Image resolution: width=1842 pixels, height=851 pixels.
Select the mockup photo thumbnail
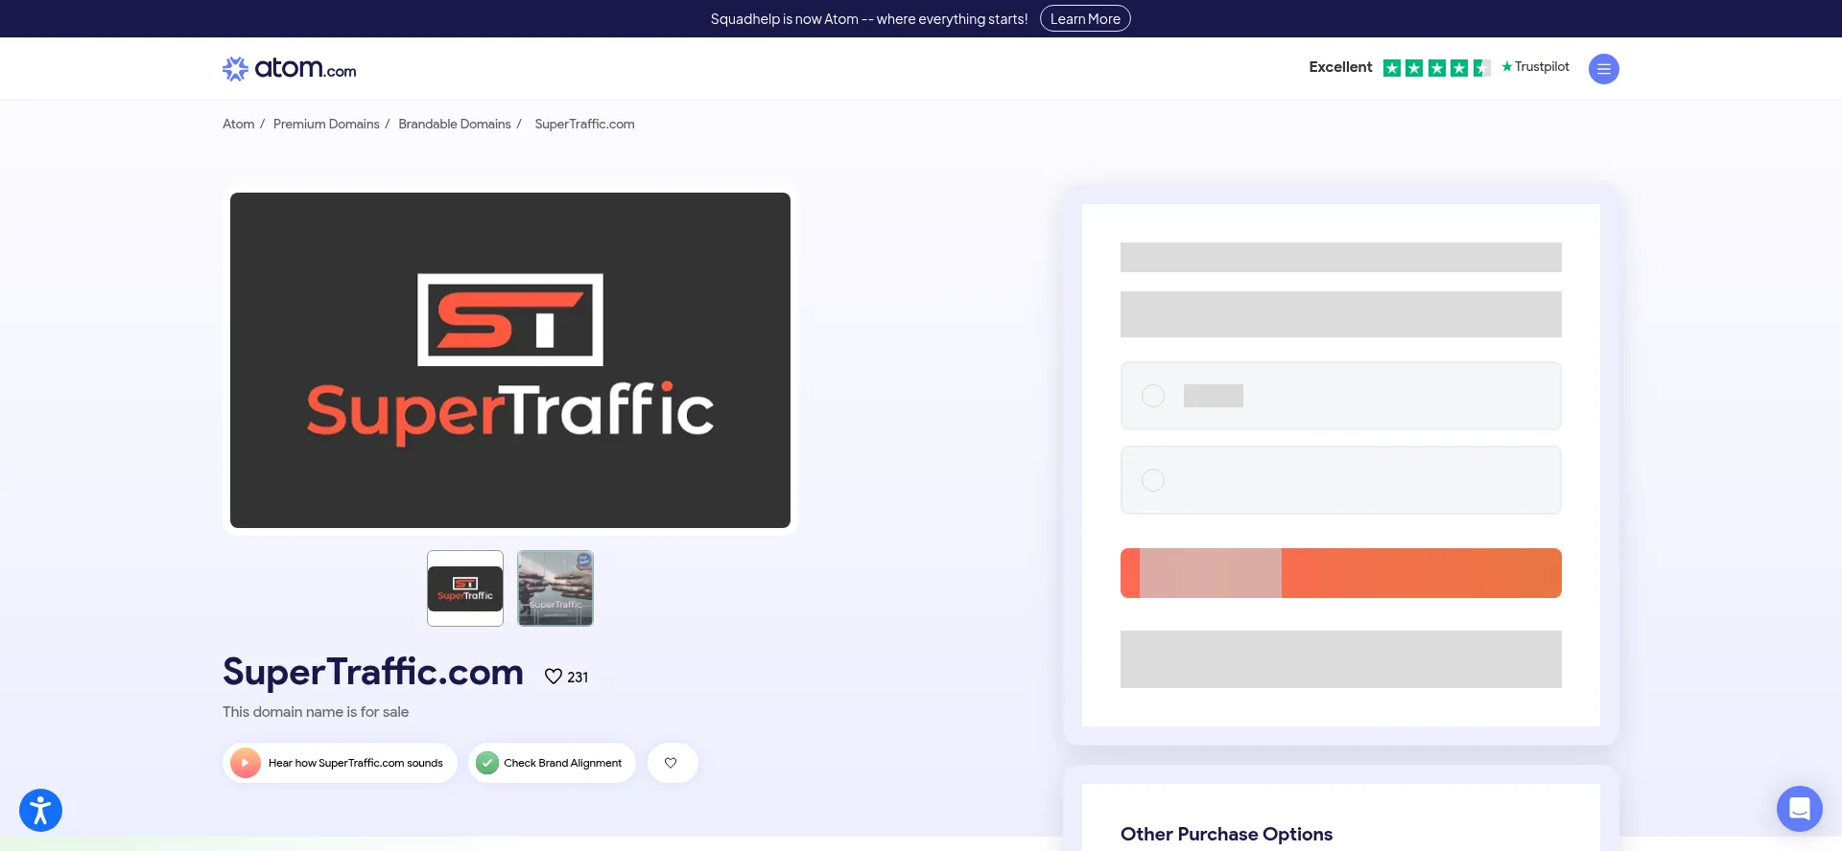pos(555,588)
